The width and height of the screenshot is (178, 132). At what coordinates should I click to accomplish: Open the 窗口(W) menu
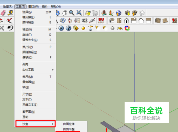click(x=33, y=6)
